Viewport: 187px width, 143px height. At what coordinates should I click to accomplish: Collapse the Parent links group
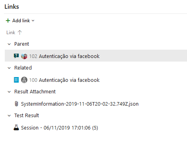coord(9,44)
